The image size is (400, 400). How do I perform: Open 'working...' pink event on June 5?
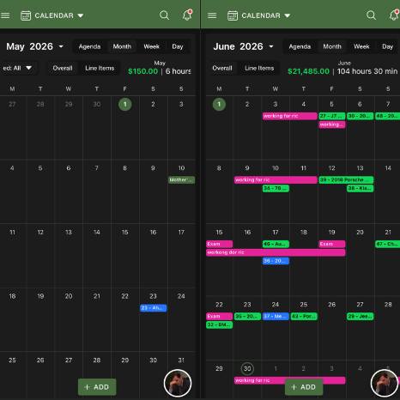pyautogui.click(x=332, y=124)
